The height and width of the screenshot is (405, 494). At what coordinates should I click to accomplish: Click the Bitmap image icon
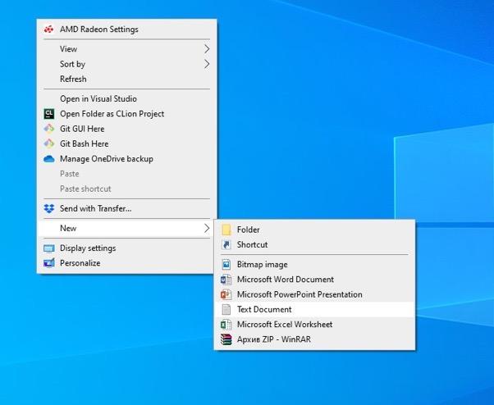226,265
